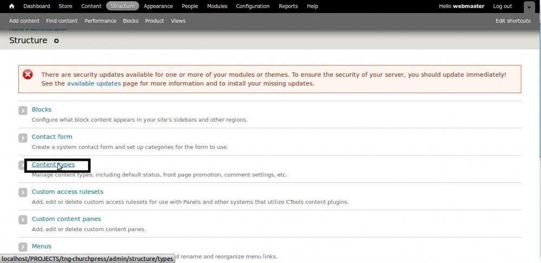Open the People admin menu
Viewport: 541px width, 263px height.
tap(190, 6)
